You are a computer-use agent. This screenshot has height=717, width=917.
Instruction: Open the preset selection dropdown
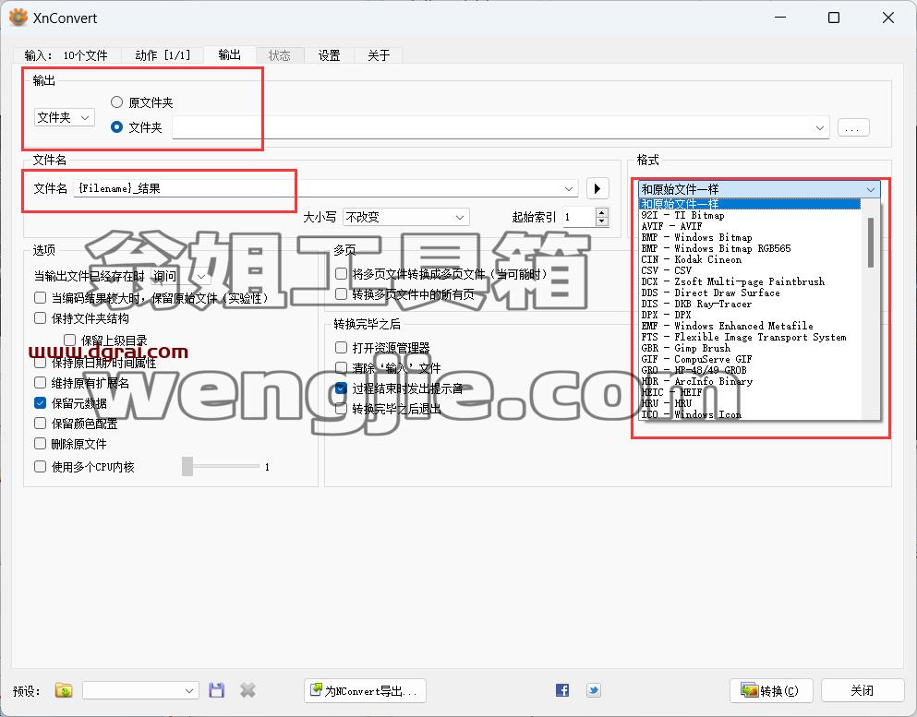point(140,690)
